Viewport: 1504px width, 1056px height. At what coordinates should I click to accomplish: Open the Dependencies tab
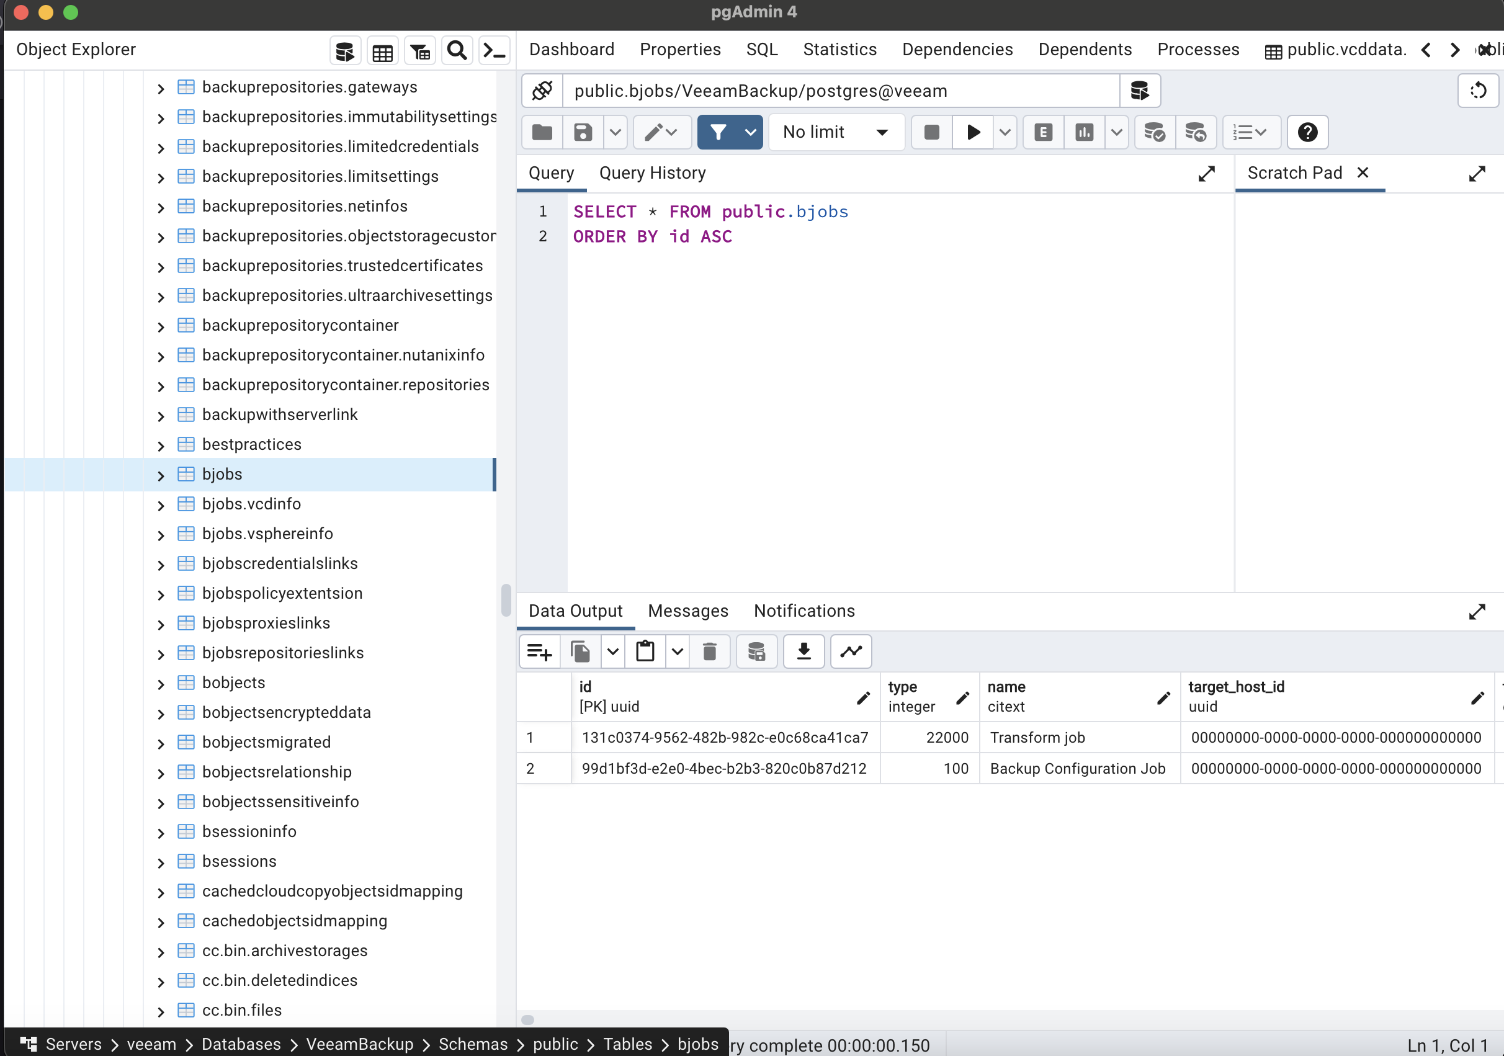coord(957,50)
